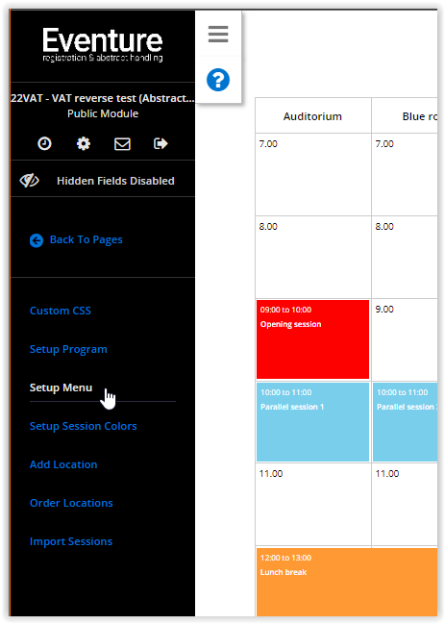Open the settings gear icon
Screen dimensions: 445x624
point(83,143)
